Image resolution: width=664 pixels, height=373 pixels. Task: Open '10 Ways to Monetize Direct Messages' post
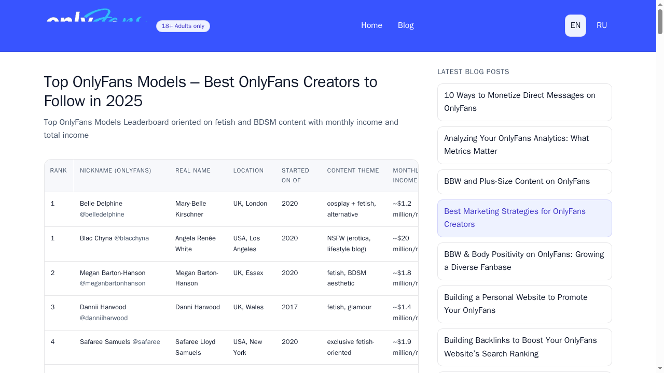pos(524,102)
